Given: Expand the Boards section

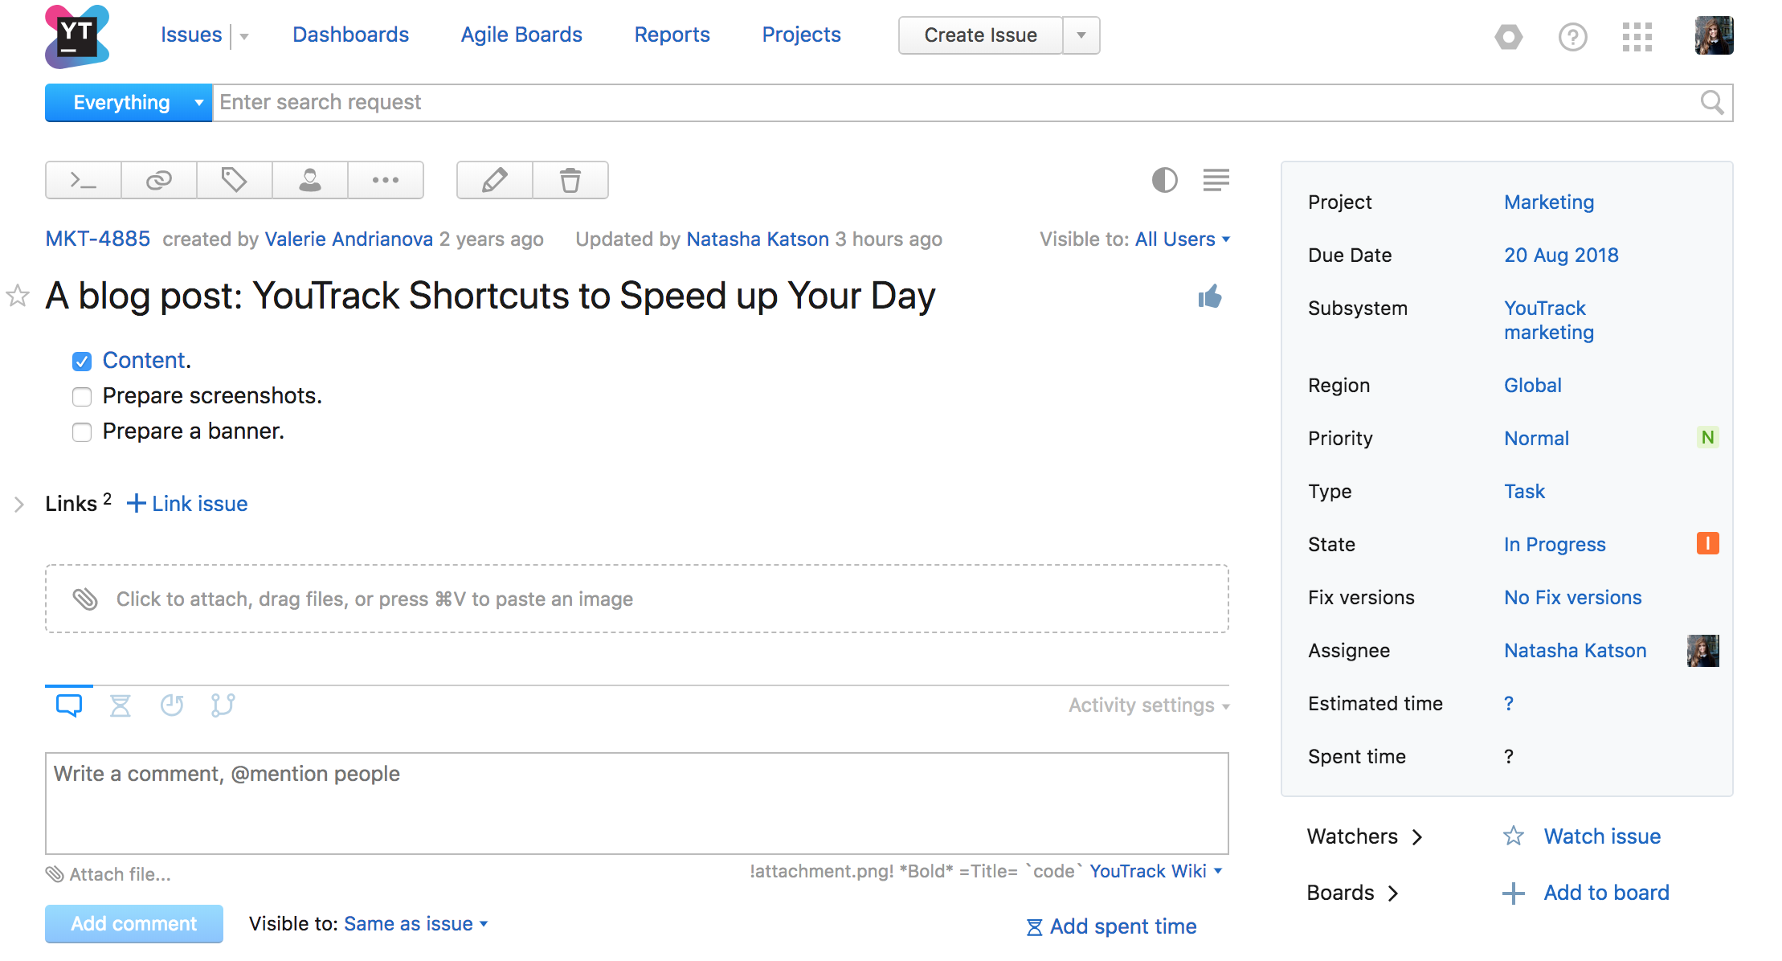Looking at the screenshot, I should click(x=1353, y=893).
